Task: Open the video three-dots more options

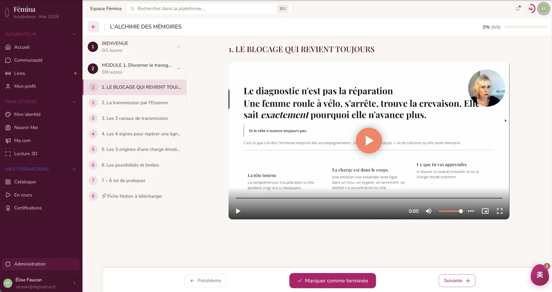Action: coord(471,211)
